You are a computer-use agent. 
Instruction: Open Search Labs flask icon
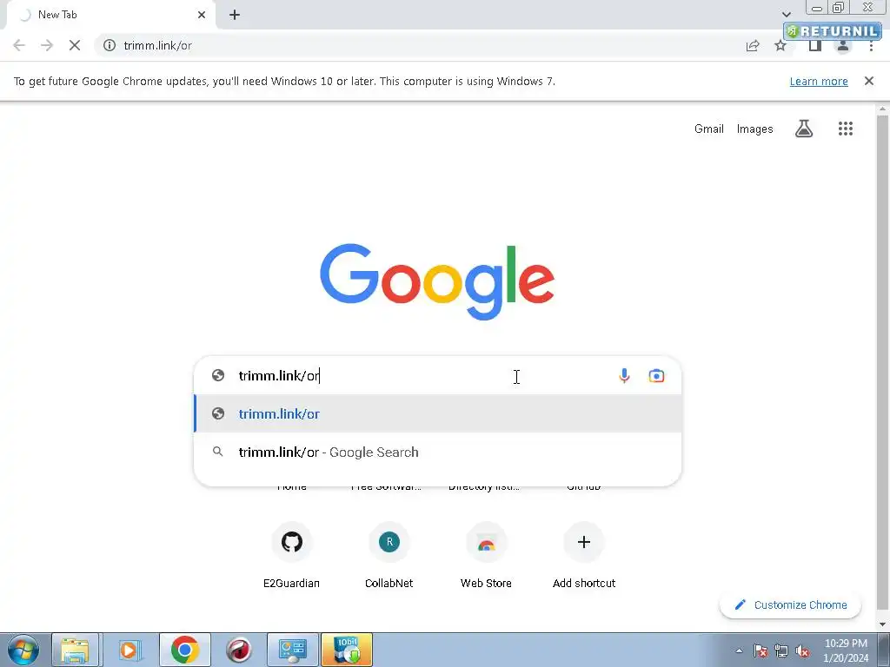[804, 129]
